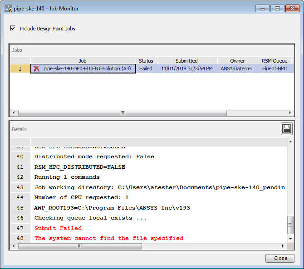Select log line 'Checking queue local exists ...'
Image resolution: width=304 pixels, height=269 pixels.
(x=159, y=218)
